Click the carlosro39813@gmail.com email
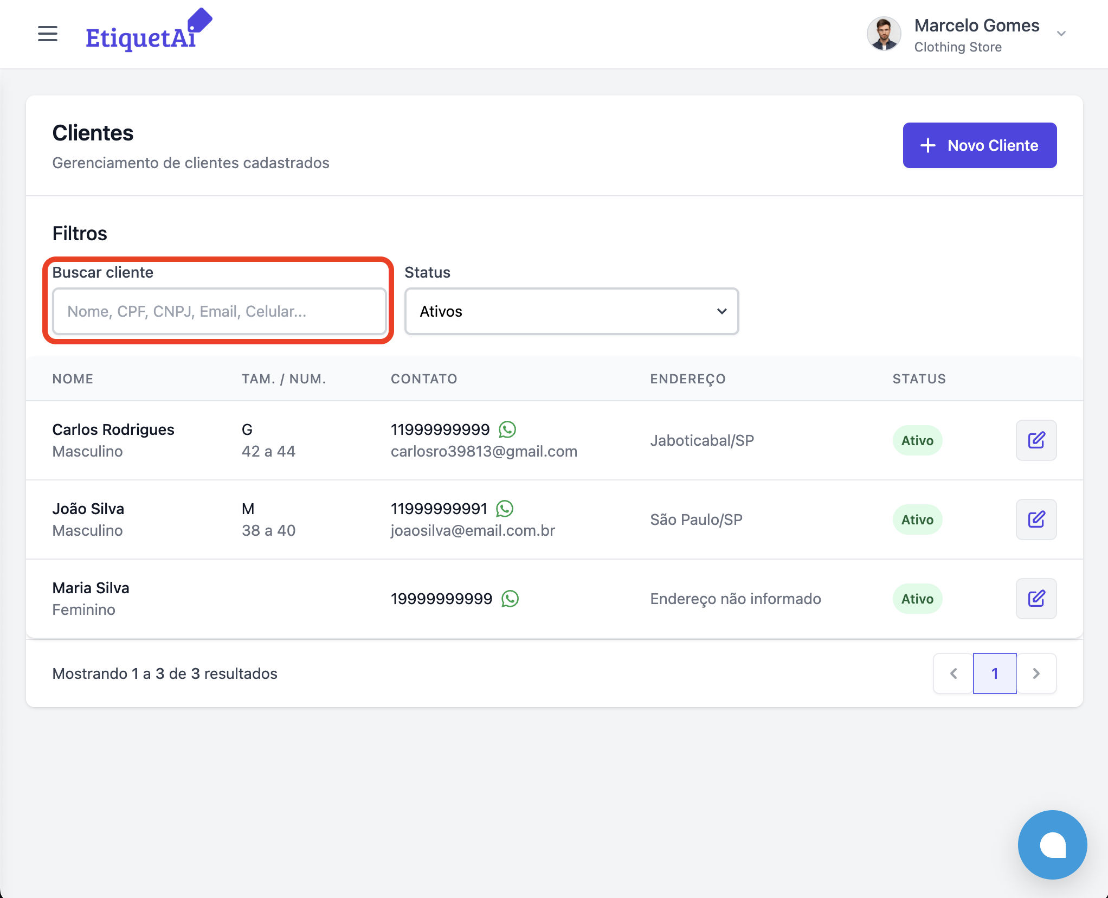This screenshot has height=898, width=1108. (x=484, y=451)
